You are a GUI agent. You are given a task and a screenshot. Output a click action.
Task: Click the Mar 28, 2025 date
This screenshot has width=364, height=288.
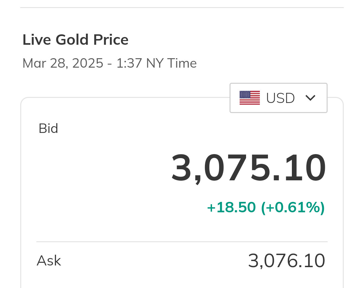63,63
